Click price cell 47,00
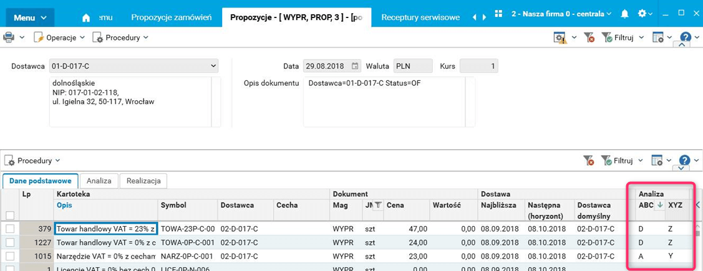The height and width of the screenshot is (271, 703). click(x=407, y=229)
